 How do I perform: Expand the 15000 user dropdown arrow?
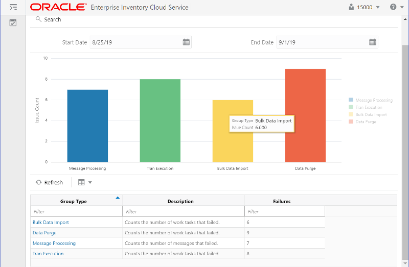377,7
